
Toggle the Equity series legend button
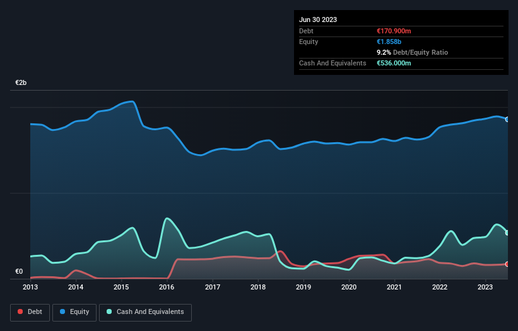coord(74,312)
